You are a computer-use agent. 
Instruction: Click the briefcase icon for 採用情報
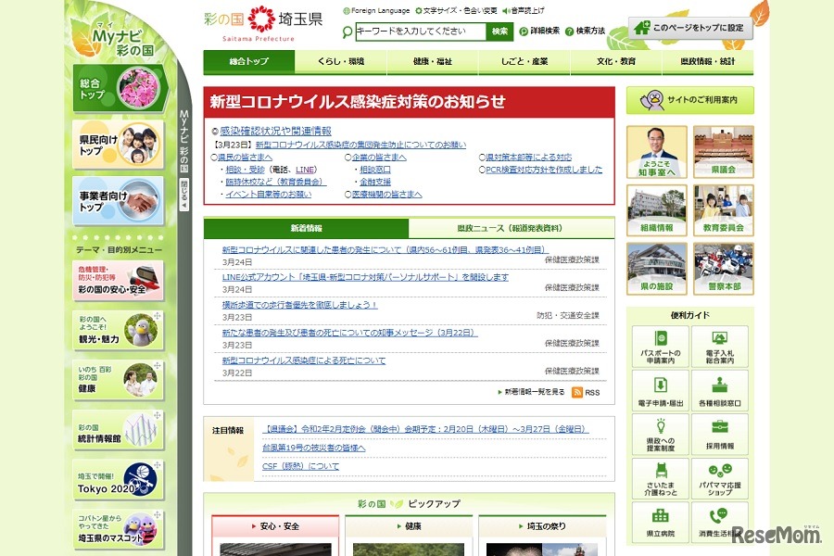(718, 425)
